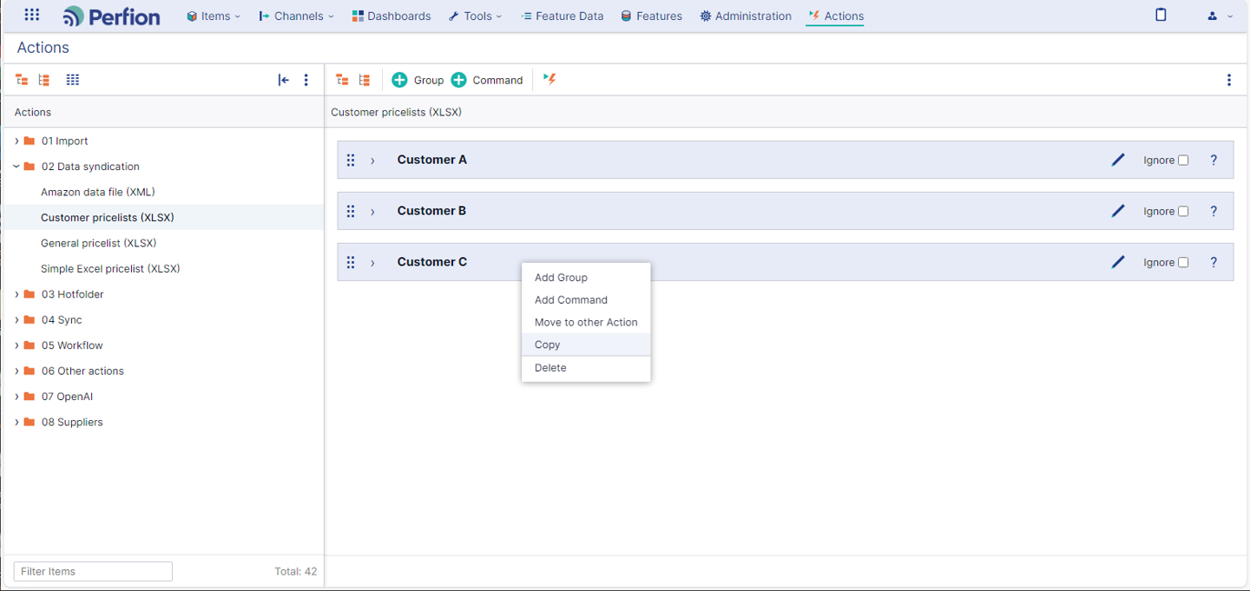Click the Total: 42 count text

pos(296,571)
